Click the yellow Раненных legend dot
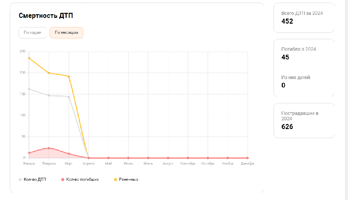Viewport: 348px width, 200px height. coord(115,180)
